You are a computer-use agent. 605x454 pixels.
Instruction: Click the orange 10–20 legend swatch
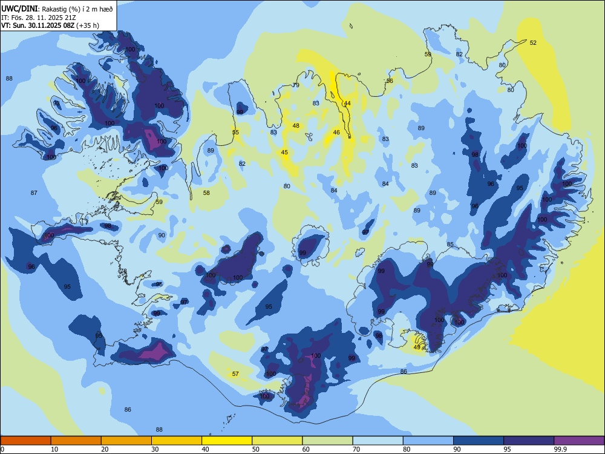[76, 441]
